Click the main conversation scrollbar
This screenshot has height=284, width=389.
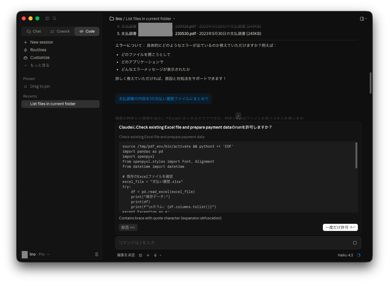point(371,83)
